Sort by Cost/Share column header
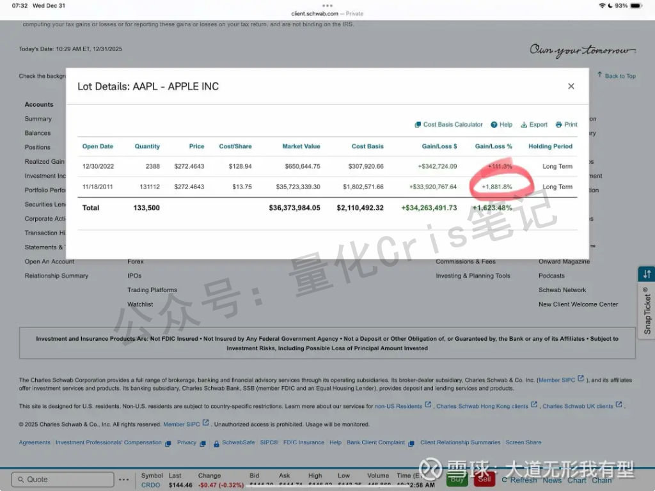The width and height of the screenshot is (655, 491). coord(235,146)
